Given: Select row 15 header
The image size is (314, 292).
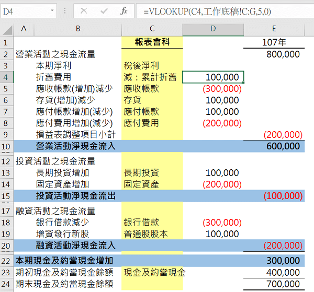Looking at the screenshot, I should pos(6,196).
